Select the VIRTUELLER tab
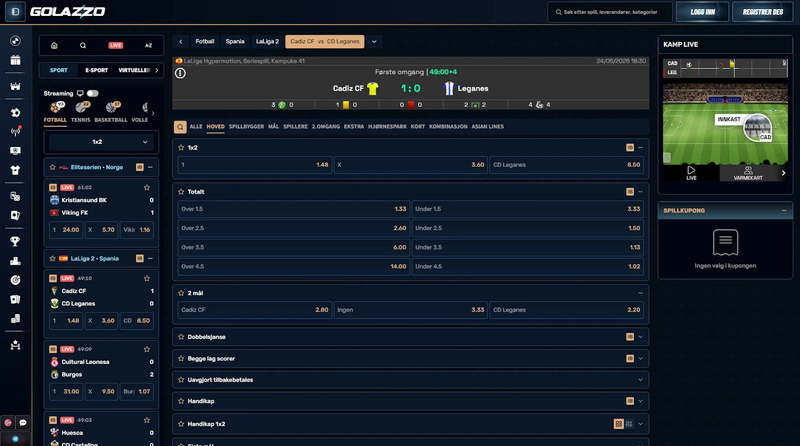This screenshot has width=800, height=446. 134,70
